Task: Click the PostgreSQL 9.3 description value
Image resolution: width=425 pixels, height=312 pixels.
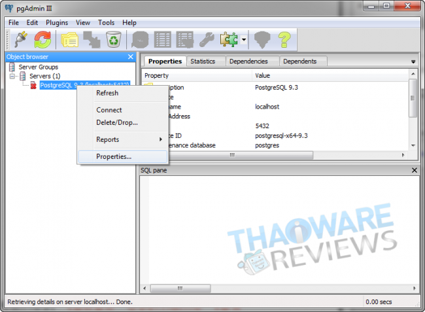Action: click(x=276, y=88)
